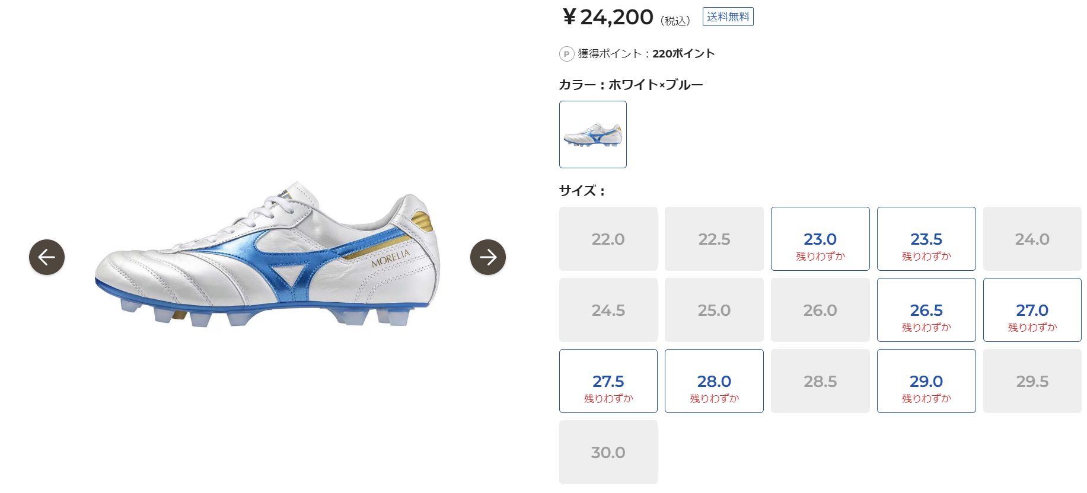Select shoe size 23.5
The width and height of the screenshot is (1087, 493).
926,238
